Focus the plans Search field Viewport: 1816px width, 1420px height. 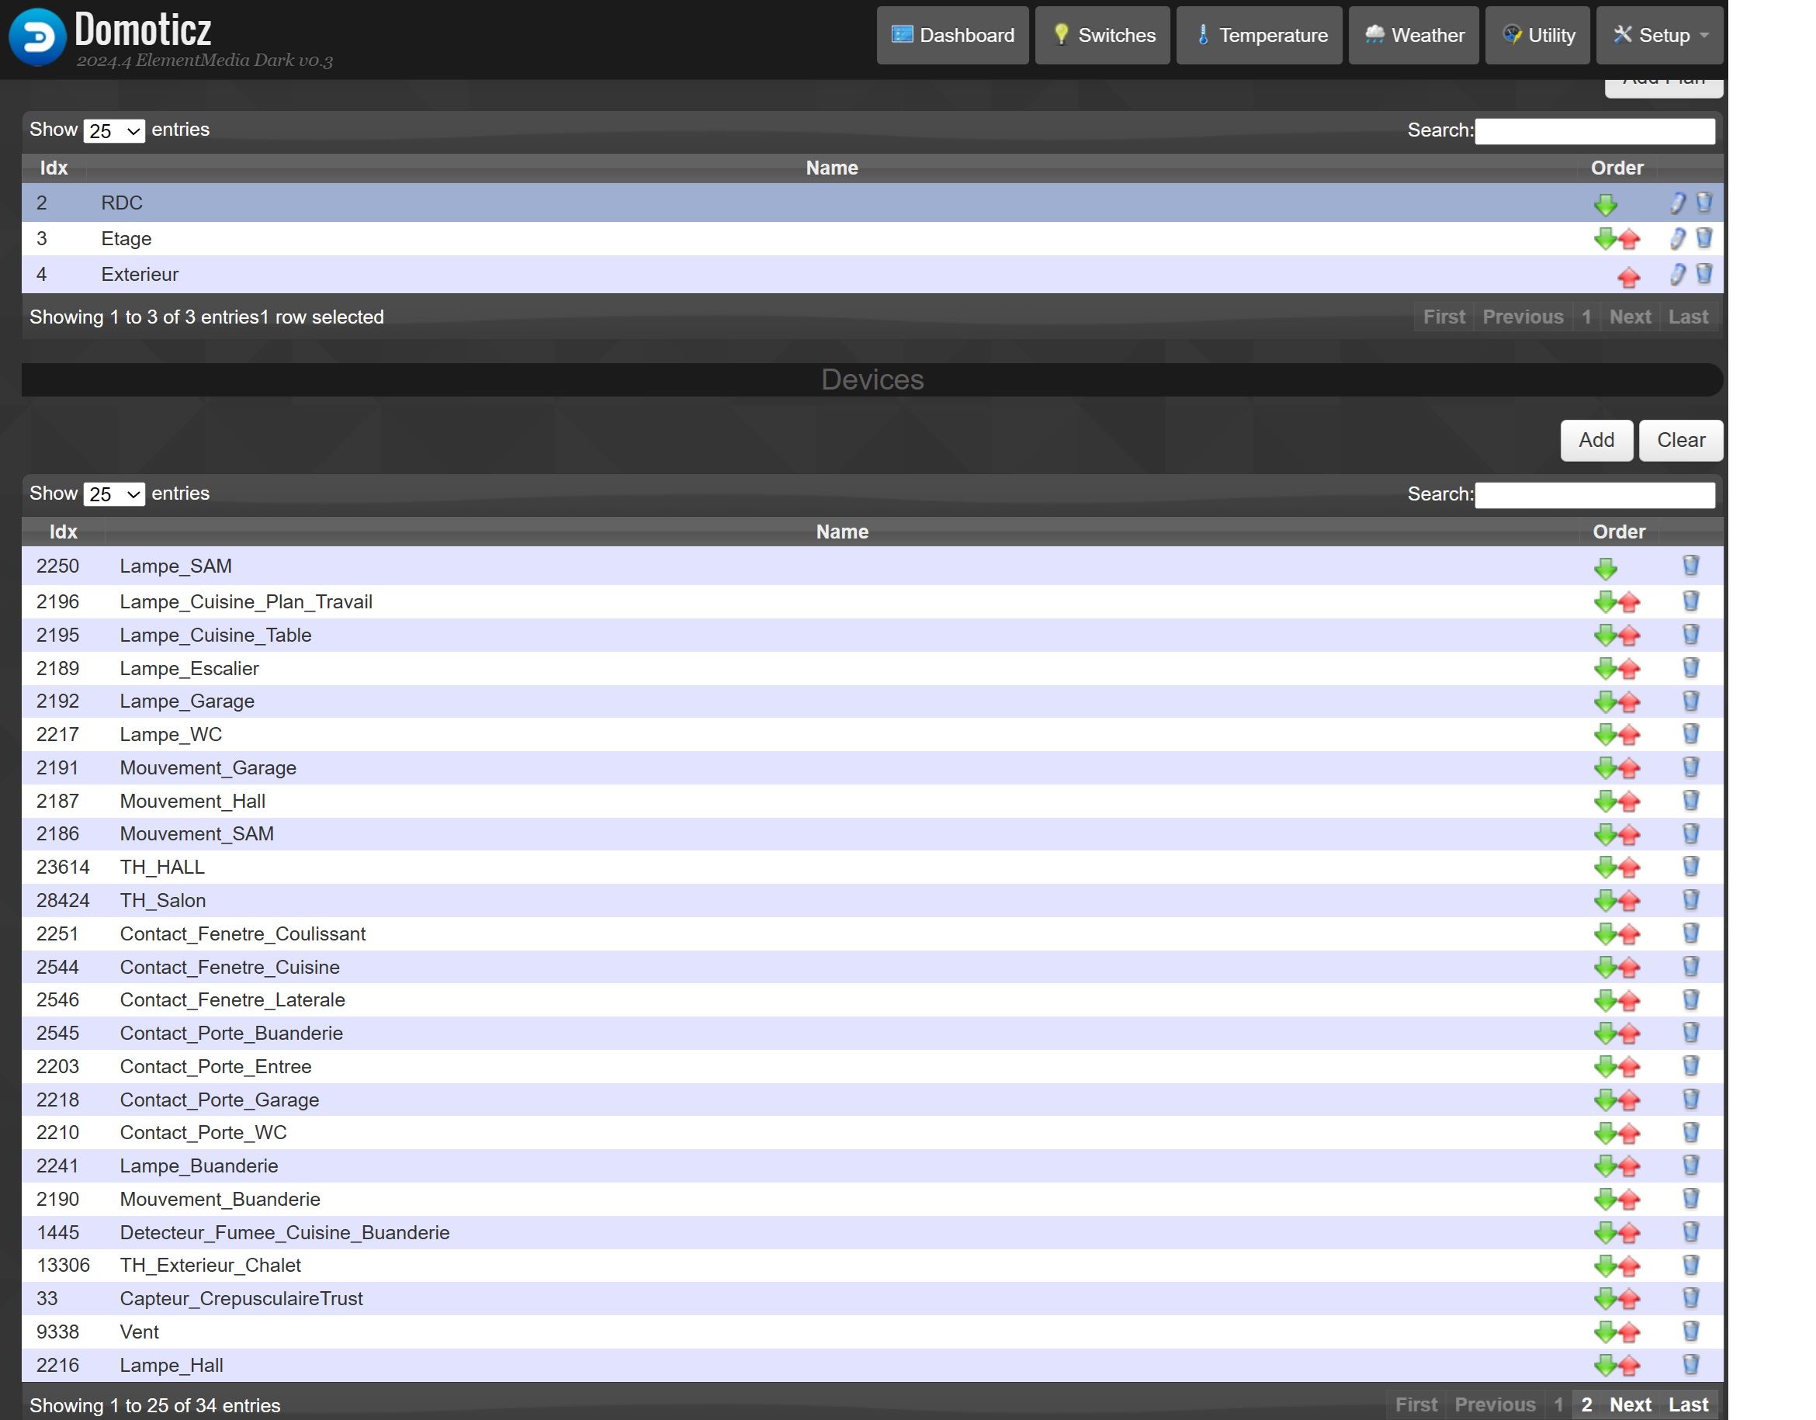point(1594,131)
